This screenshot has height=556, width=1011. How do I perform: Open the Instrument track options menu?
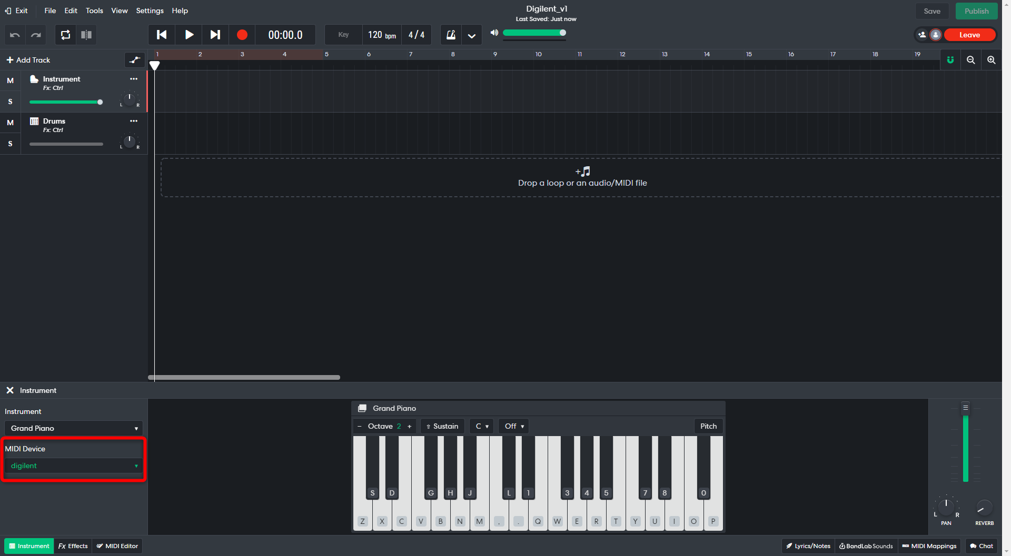coord(134,79)
